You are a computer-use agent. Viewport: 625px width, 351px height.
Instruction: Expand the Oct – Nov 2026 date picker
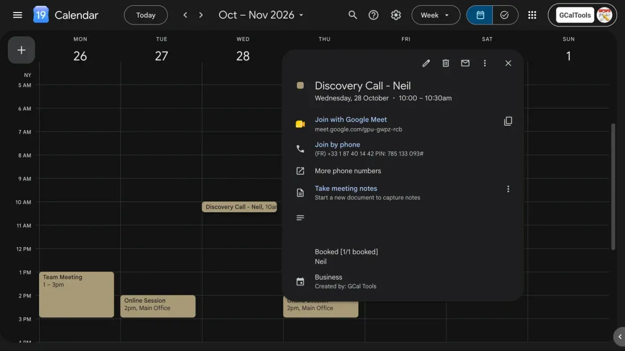(261, 15)
